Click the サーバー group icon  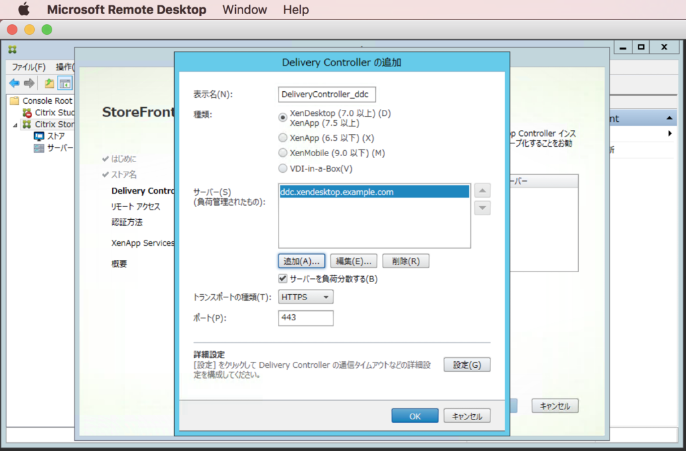tap(39, 148)
